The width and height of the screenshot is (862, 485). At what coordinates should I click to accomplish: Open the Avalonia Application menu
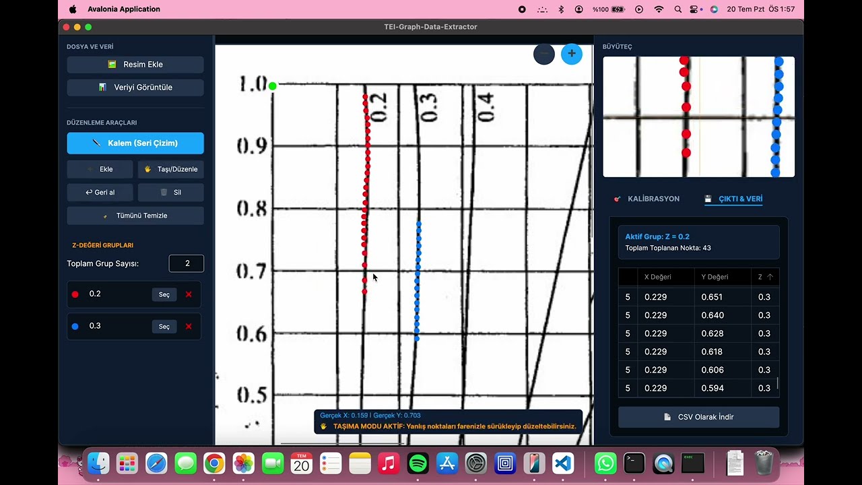tap(124, 9)
